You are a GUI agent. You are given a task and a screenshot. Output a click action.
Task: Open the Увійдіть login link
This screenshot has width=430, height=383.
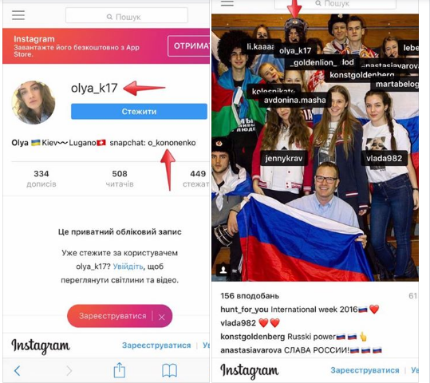[128, 267]
